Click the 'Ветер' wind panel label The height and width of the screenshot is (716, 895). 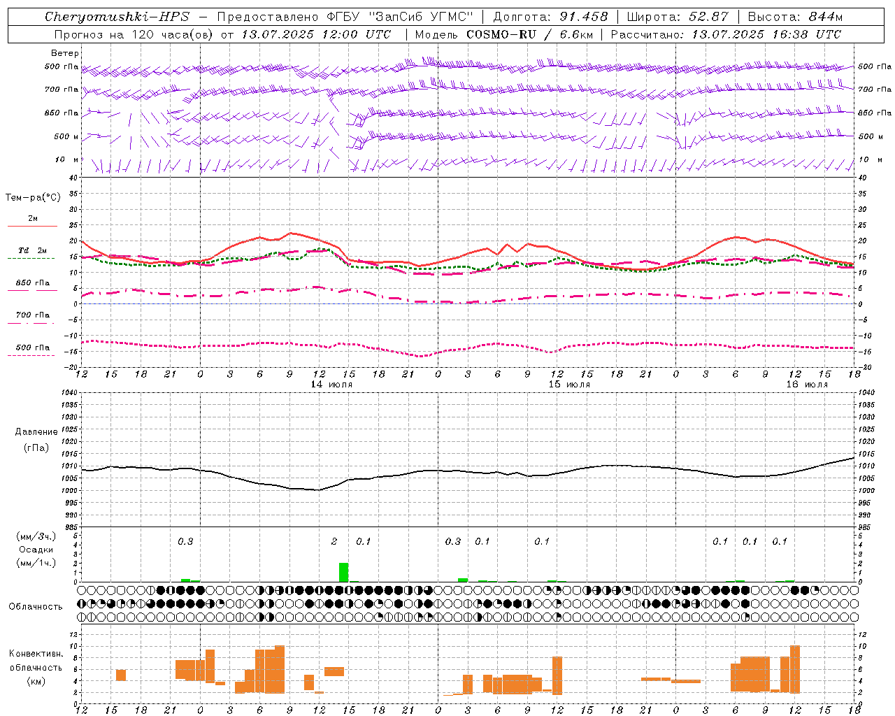(x=65, y=53)
